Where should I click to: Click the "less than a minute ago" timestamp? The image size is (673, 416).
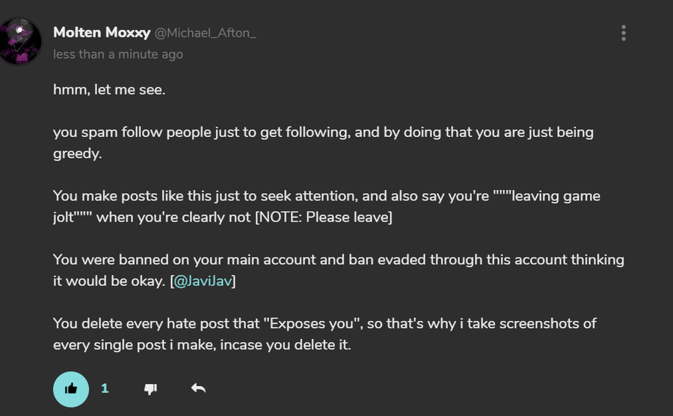(x=118, y=55)
